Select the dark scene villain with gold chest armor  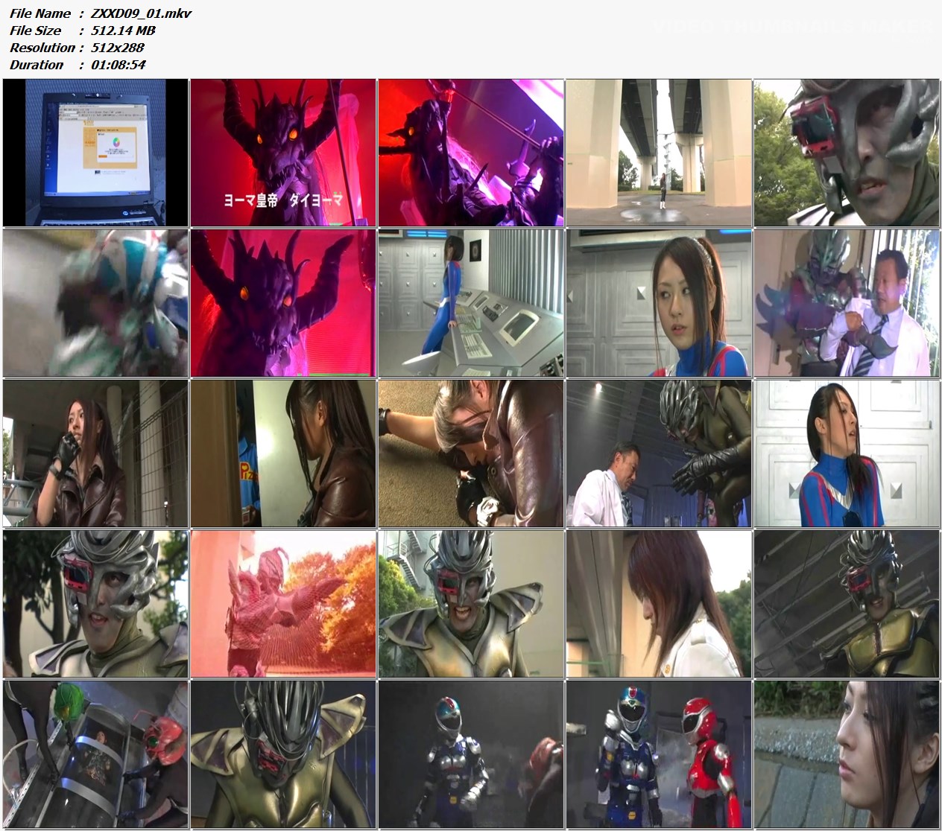(x=847, y=604)
